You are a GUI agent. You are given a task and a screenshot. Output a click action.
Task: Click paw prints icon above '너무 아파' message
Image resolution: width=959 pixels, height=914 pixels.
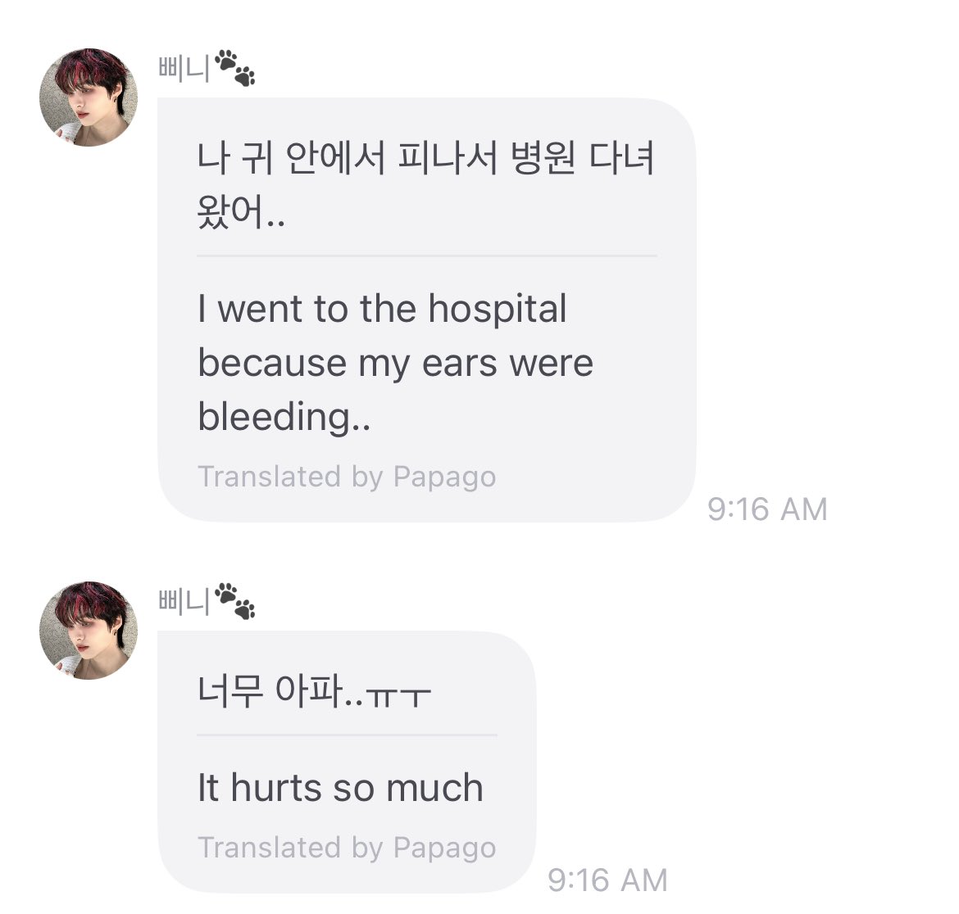tap(235, 601)
